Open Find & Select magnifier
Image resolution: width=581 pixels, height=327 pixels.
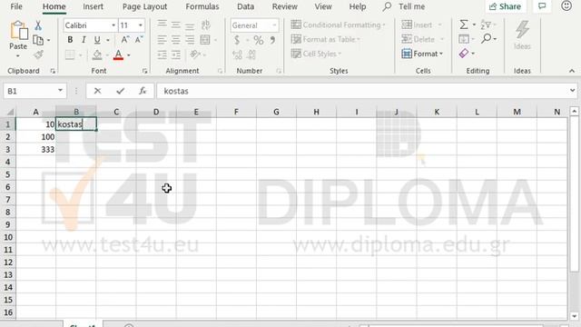487,38
